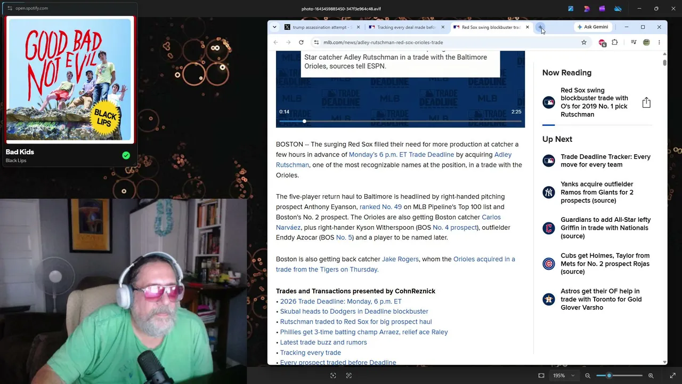
Task: Go back with Chrome's back arrow
Action: point(275,43)
